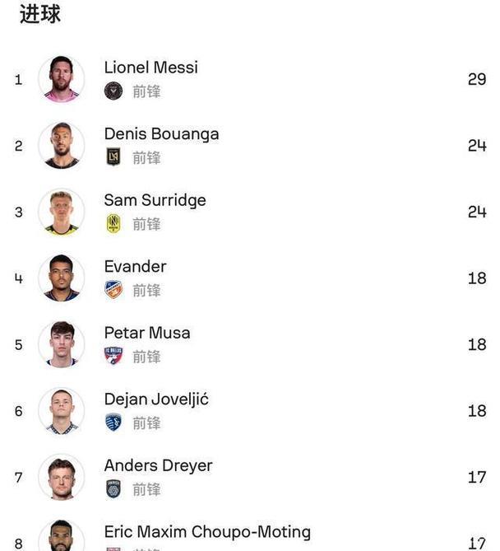Click the FC Cincinnati club badge
Viewport: 500px width, 551px height.
coord(113,290)
